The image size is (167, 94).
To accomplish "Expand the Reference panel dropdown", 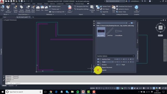I will 50,14.
